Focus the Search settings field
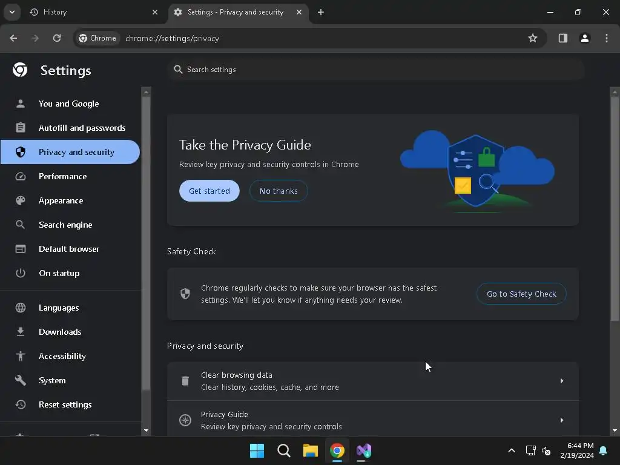Image resolution: width=620 pixels, height=465 pixels. click(x=375, y=70)
